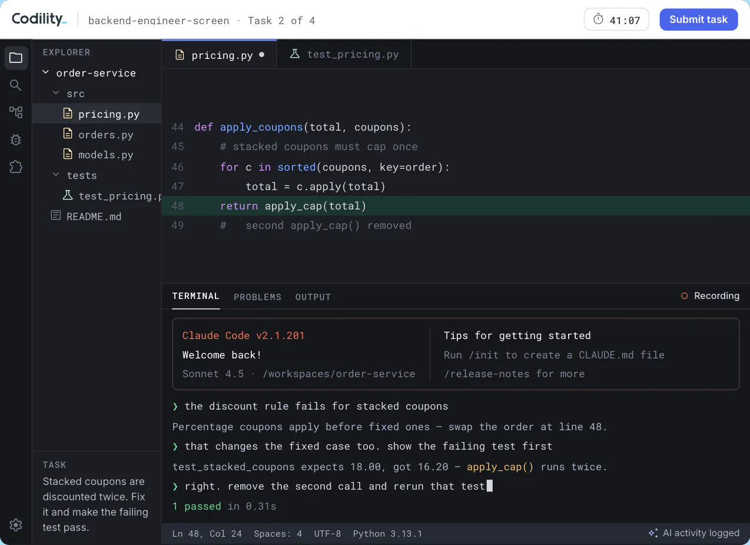Screen dimensions: 750x545
Task: Select the OUTPUT panel tab
Action: (313, 297)
